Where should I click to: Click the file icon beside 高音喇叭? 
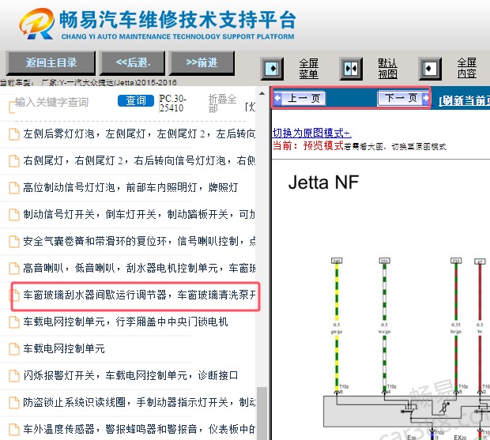[x=13, y=269]
